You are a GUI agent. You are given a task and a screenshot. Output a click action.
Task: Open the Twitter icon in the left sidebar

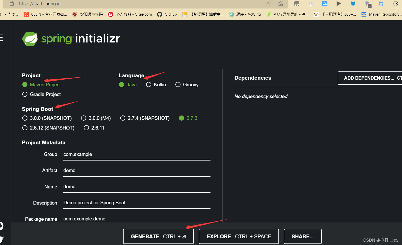click(1, 240)
